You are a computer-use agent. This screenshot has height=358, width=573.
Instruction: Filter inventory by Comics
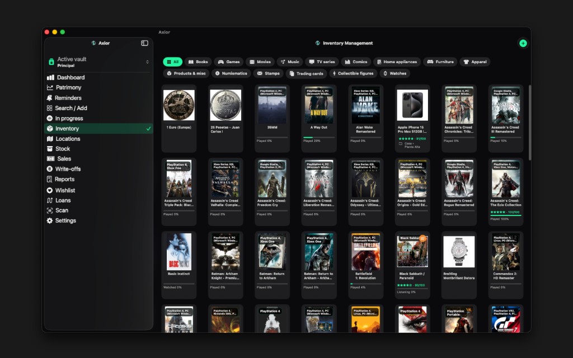(x=356, y=62)
